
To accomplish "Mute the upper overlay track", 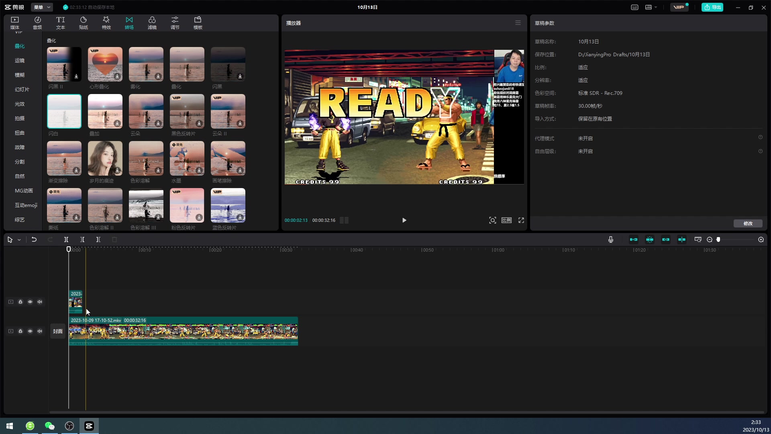I will tap(40, 302).
